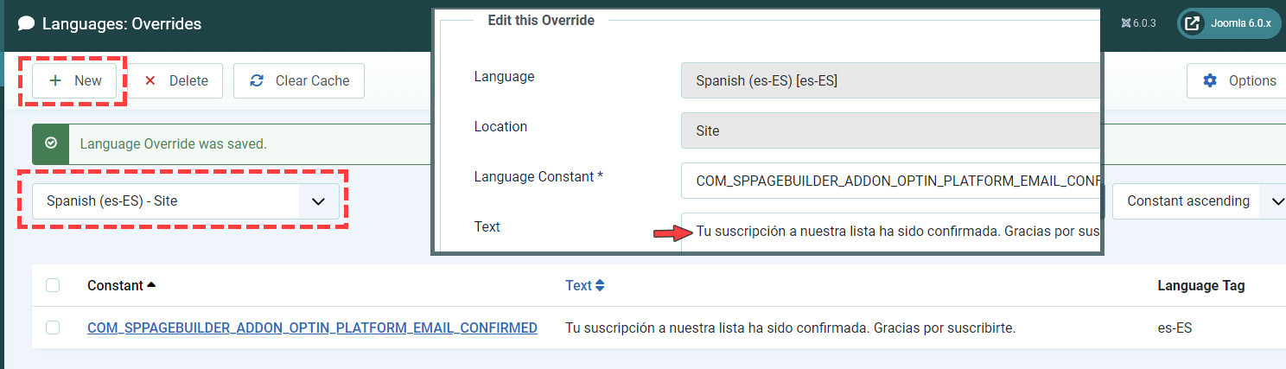Screen dimensions: 1286x369
Task: Click the gear icon on the Options button
Action: pyautogui.click(x=1210, y=80)
